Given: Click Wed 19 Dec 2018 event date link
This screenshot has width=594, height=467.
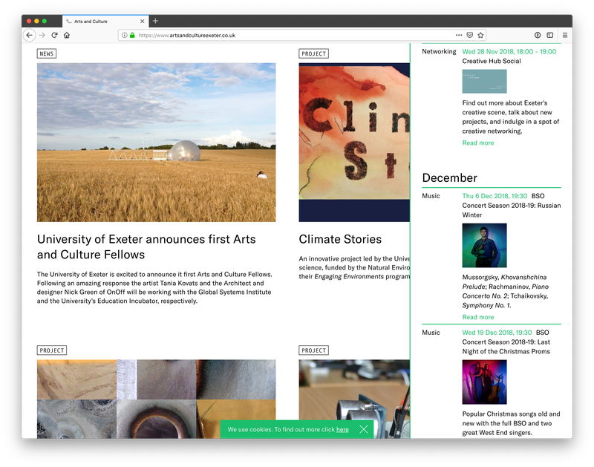Looking at the screenshot, I should coord(497,332).
